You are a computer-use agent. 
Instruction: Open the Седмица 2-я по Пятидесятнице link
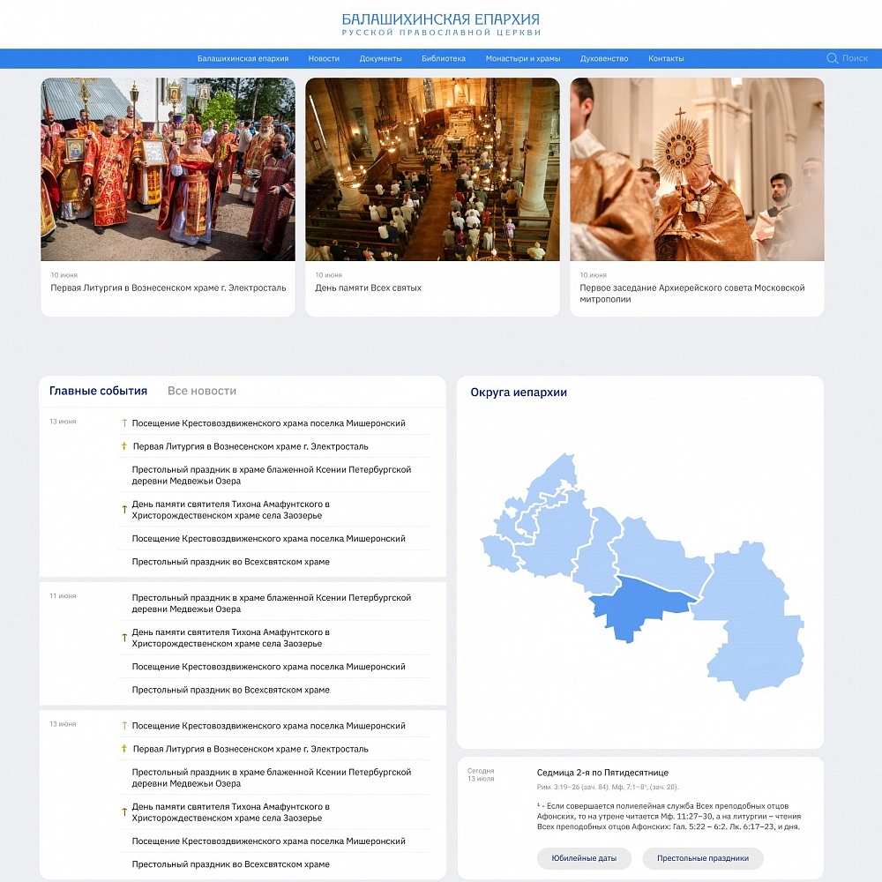[x=602, y=773]
